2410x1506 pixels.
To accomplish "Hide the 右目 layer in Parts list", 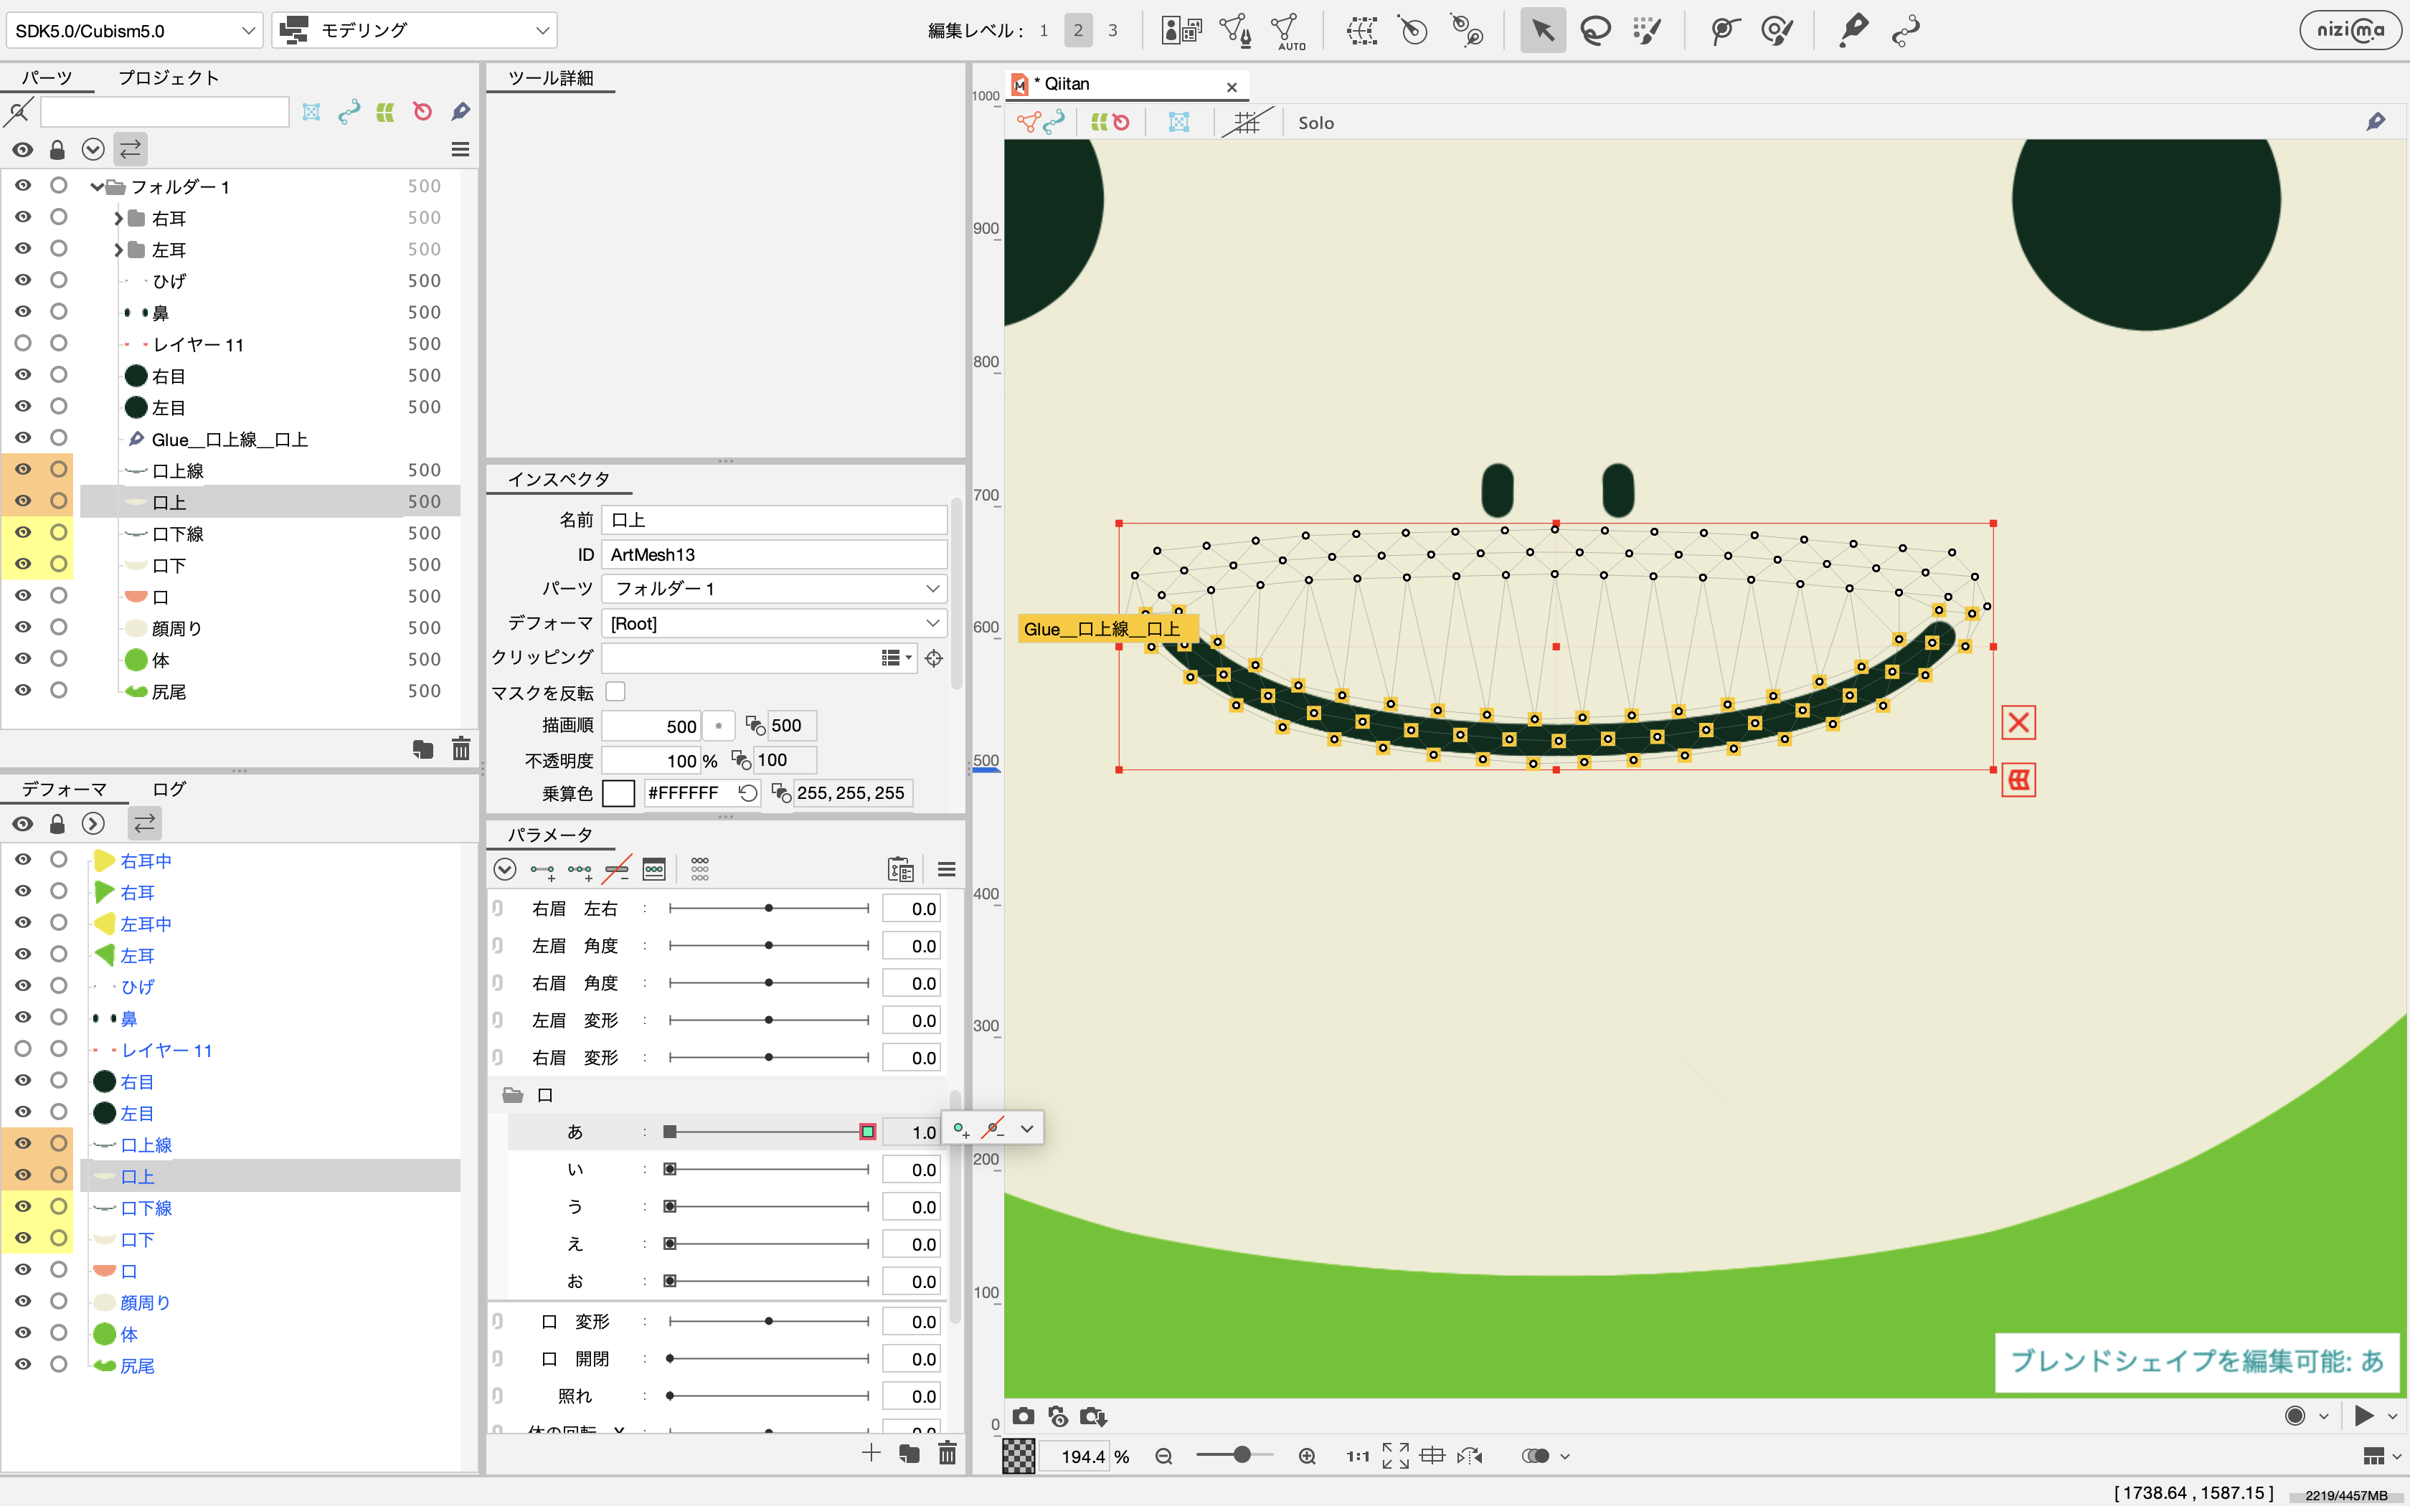I will [23, 376].
